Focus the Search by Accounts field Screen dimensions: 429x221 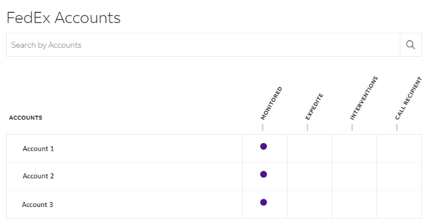pyautogui.click(x=203, y=45)
